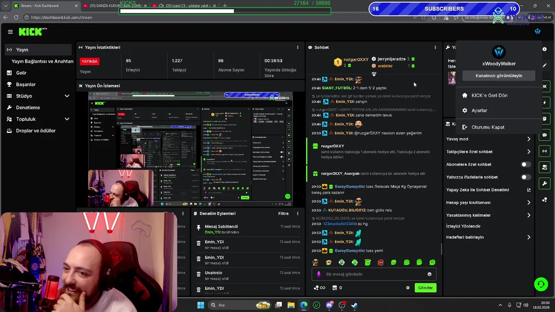Image resolution: width=555 pixels, height=312 pixels.
Task: Open the note page icon in right rail
Action: (545, 119)
